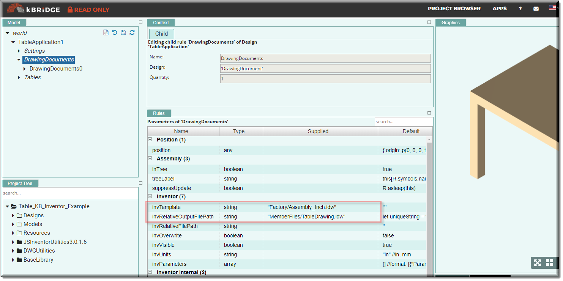Click the history clock icon in Model panel

coord(115,33)
